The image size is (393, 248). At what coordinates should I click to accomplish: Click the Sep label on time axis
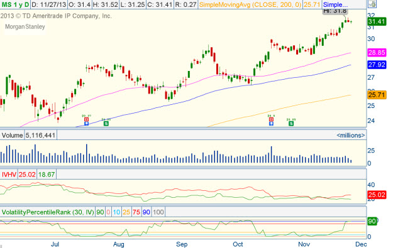pyautogui.click(x=182, y=244)
